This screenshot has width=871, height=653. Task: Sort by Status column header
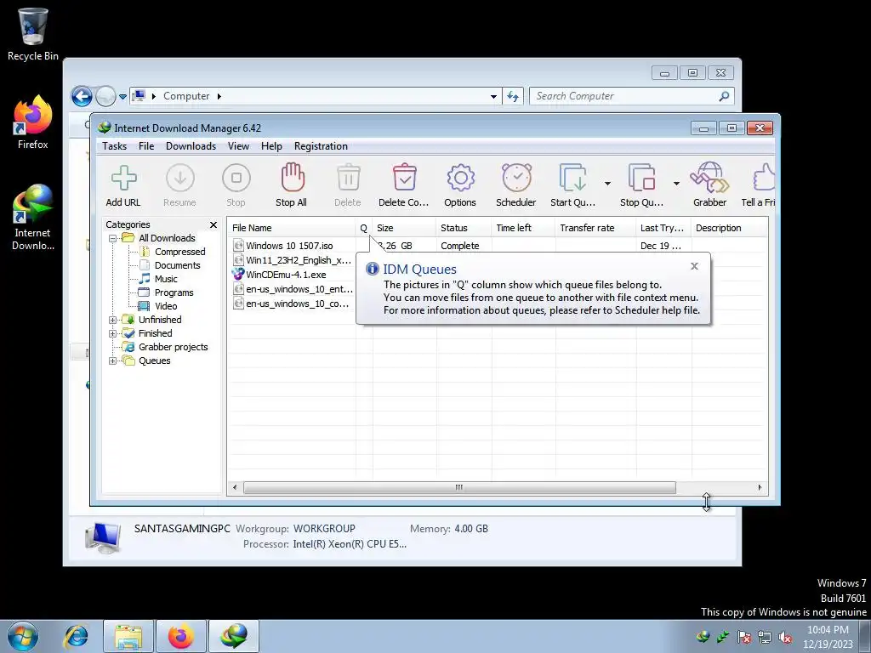464,228
